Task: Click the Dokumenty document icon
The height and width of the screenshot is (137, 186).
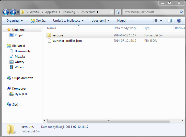Action: [11, 51]
